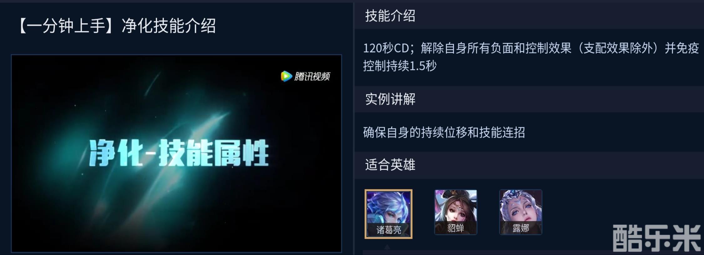Click the 确保自身的持续位移和技能连招 text
This screenshot has width=704, height=255.
pyautogui.click(x=444, y=132)
